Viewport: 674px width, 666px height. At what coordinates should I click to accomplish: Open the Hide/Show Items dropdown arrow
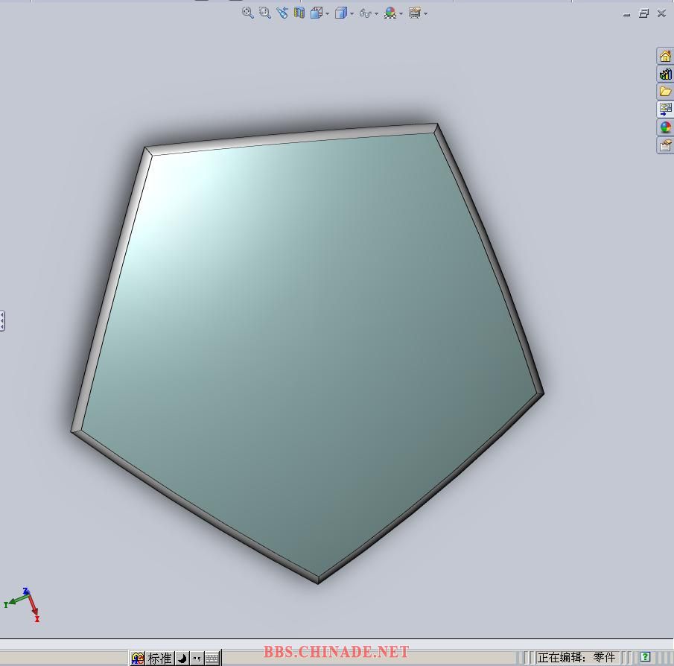click(377, 13)
